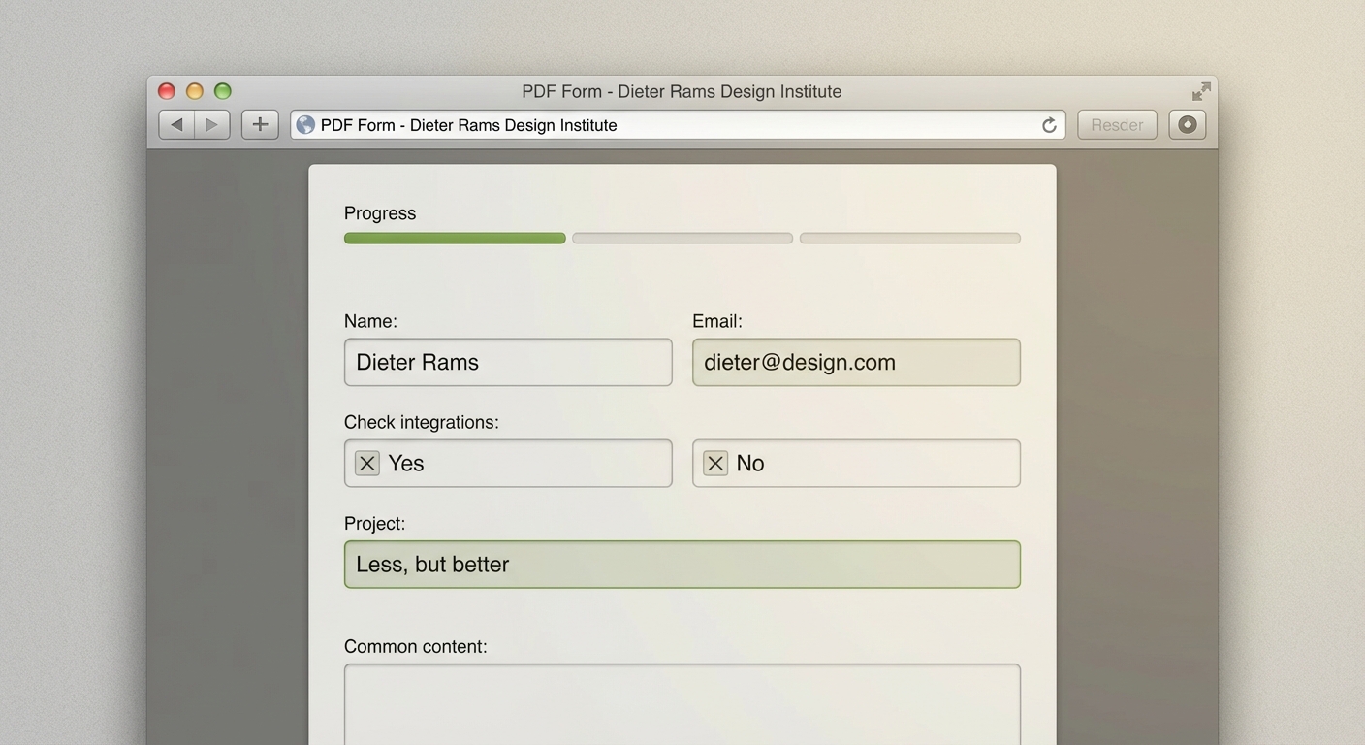Uncheck the Yes integration checkbox

[x=365, y=463]
